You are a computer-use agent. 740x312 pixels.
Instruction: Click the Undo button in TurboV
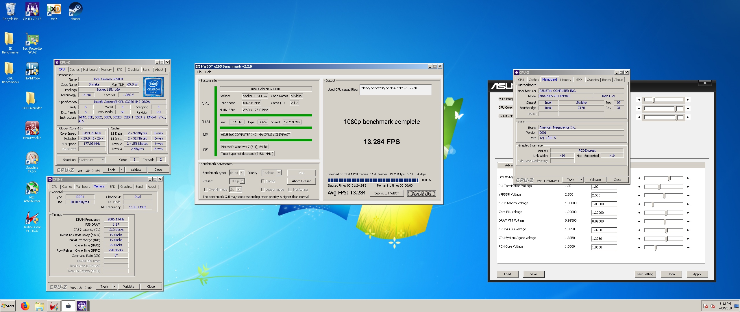671,274
